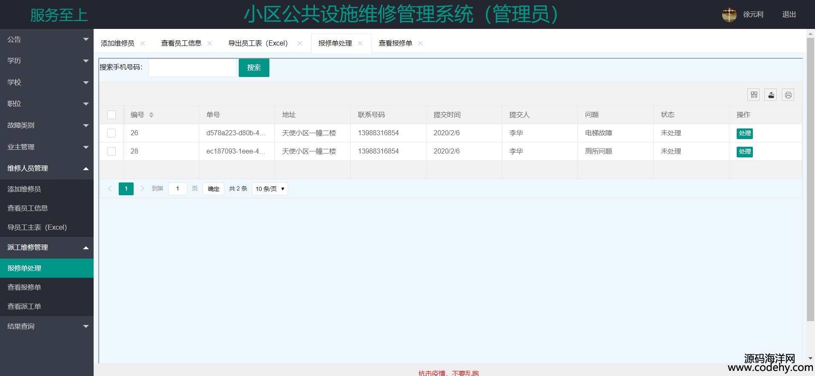Click the vertical page scrollbar

pyautogui.click(x=810, y=179)
